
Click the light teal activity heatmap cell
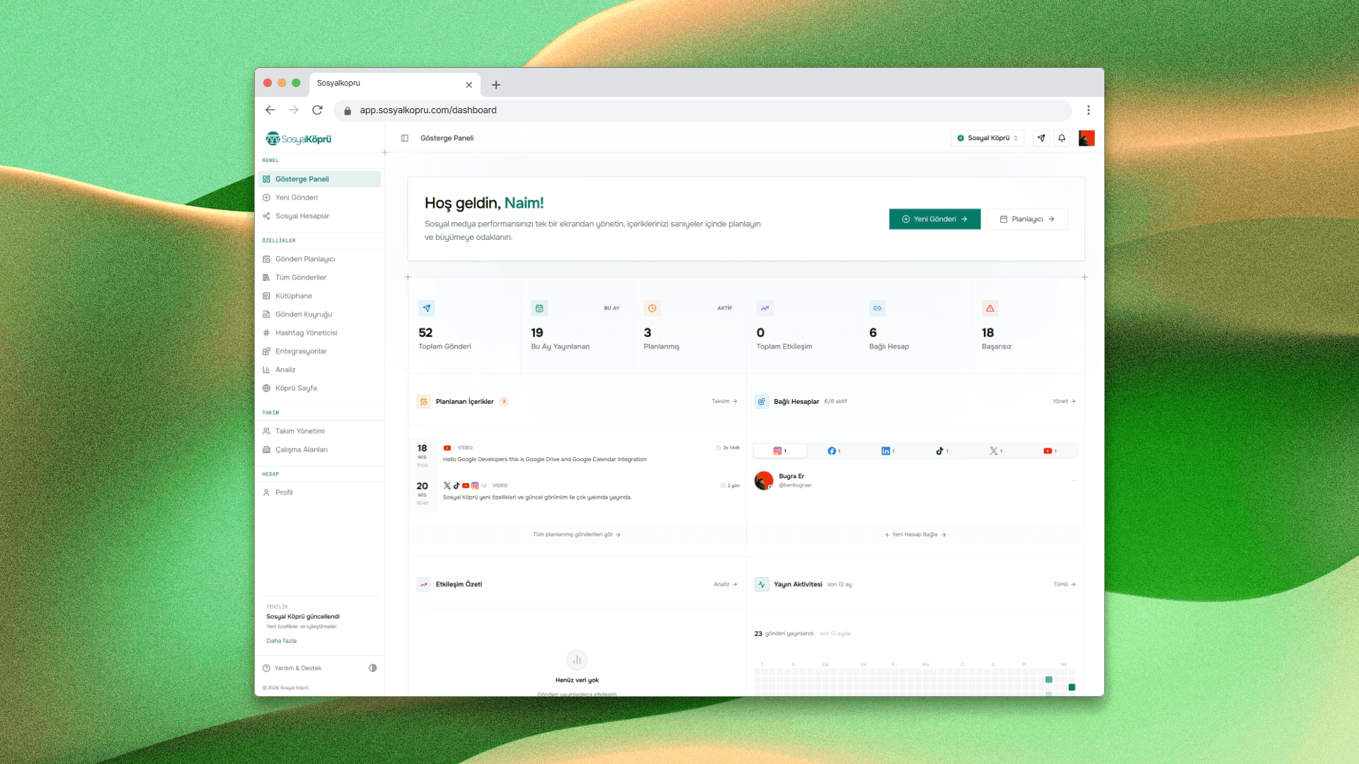coord(1049,680)
